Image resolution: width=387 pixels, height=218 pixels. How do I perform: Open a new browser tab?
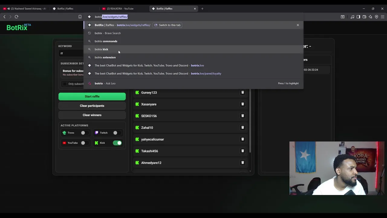click(x=202, y=8)
